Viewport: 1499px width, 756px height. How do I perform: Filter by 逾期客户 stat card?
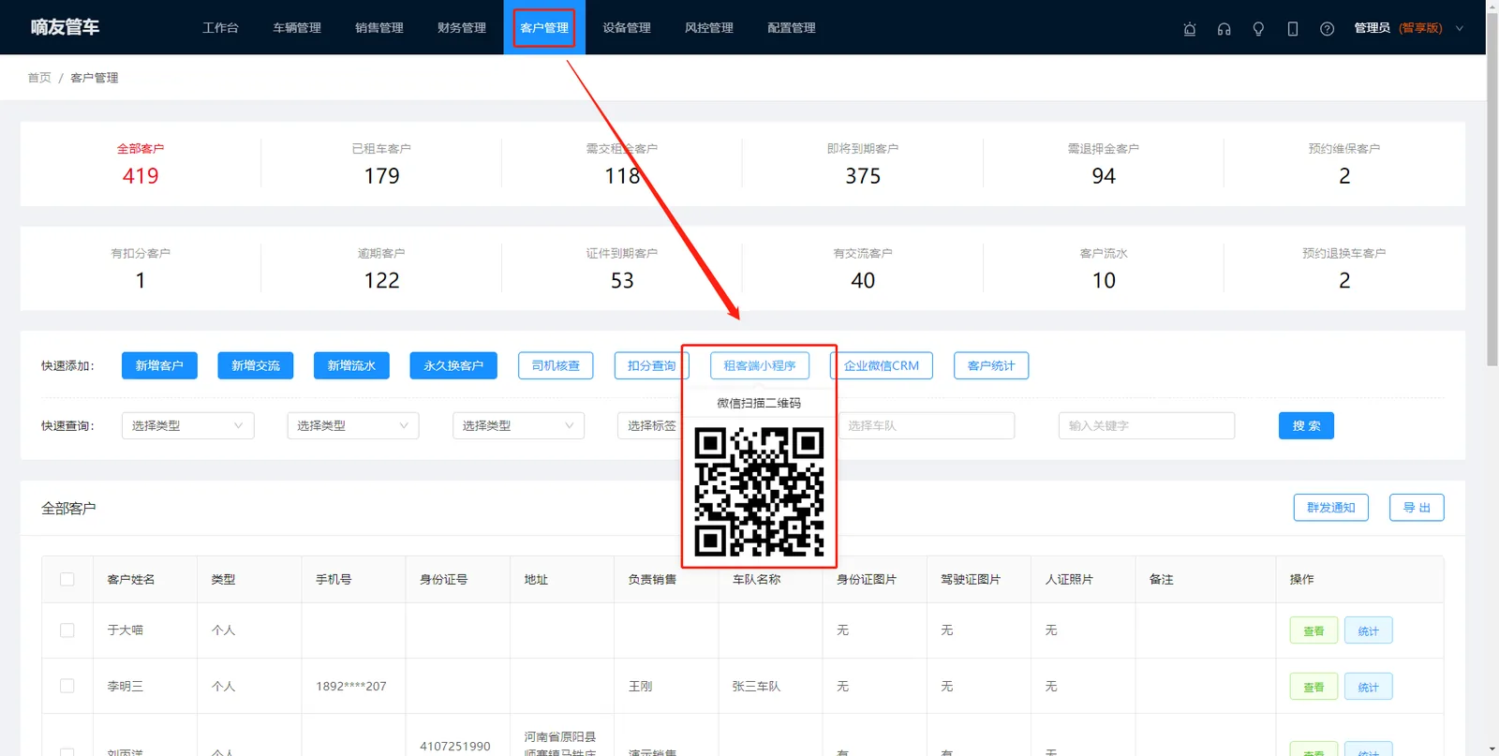point(381,269)
